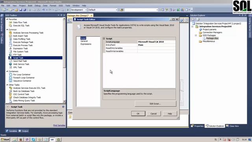Select the Web Service Task icon
Image resolution: width=252 pixels, height=142 pixels.
pos(11,64)
